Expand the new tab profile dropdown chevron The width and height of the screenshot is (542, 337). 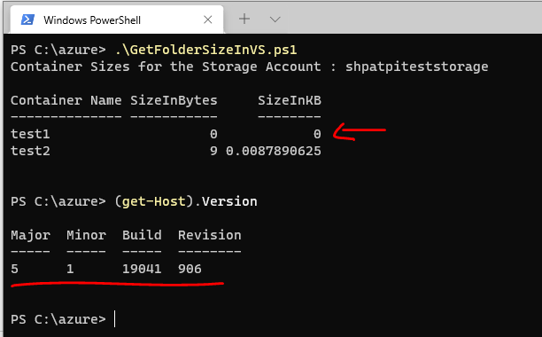pyautogui.click(x=275, y=20)
